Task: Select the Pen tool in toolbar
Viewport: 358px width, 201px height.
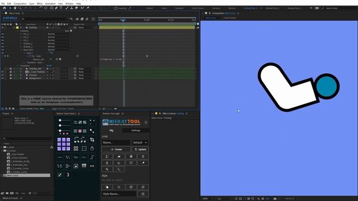Action: (x=56, y=8)
